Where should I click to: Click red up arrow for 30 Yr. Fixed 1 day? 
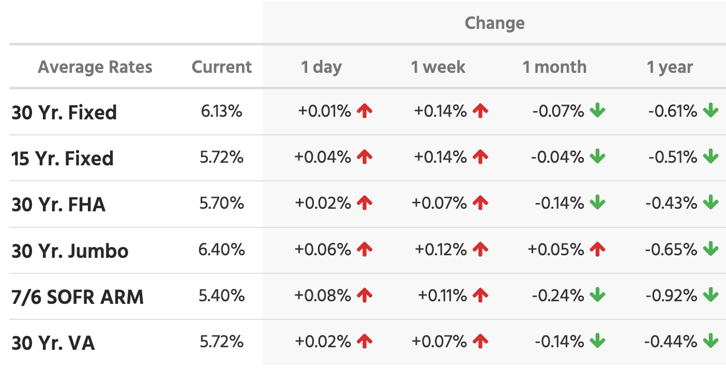tap(365, 111)
